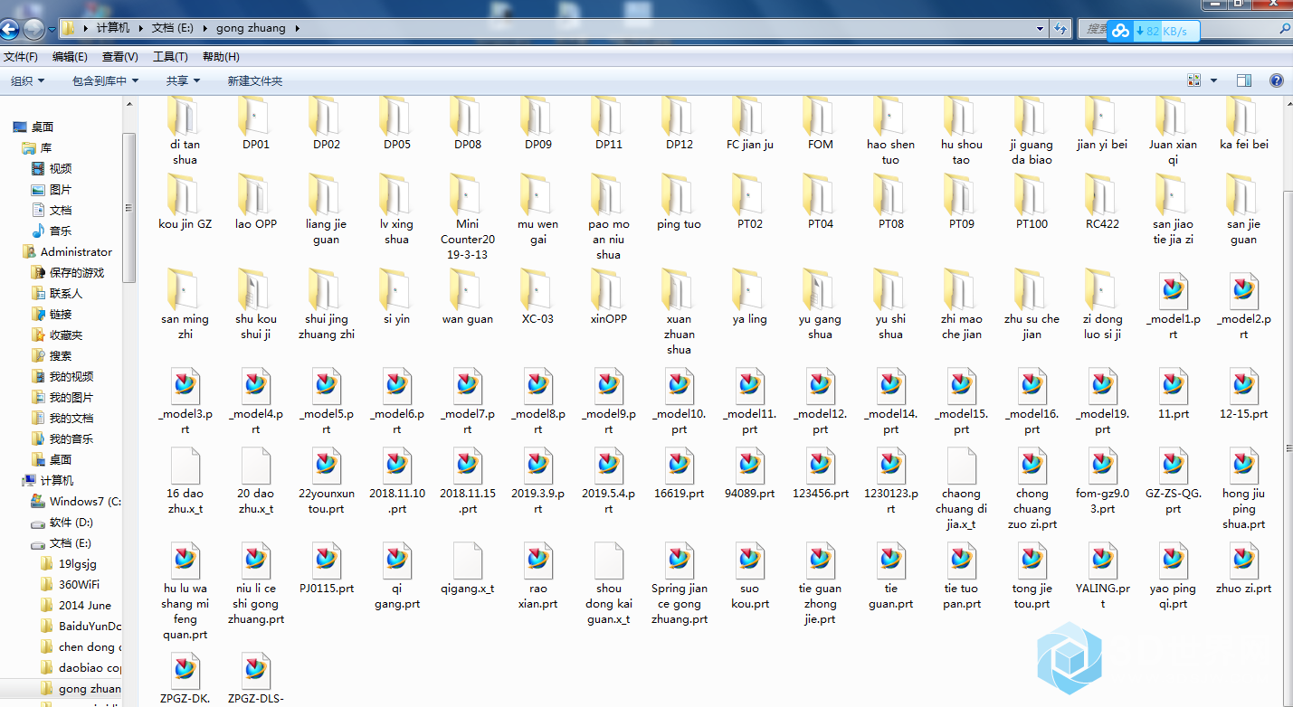This screenshot has height=707, width=1293.
Task: Open the RC422 folder icon
Action: [x=1102, y=195]
